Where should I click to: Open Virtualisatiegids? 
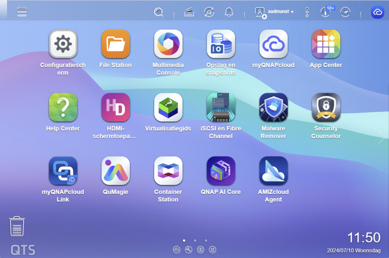point(168,107)
